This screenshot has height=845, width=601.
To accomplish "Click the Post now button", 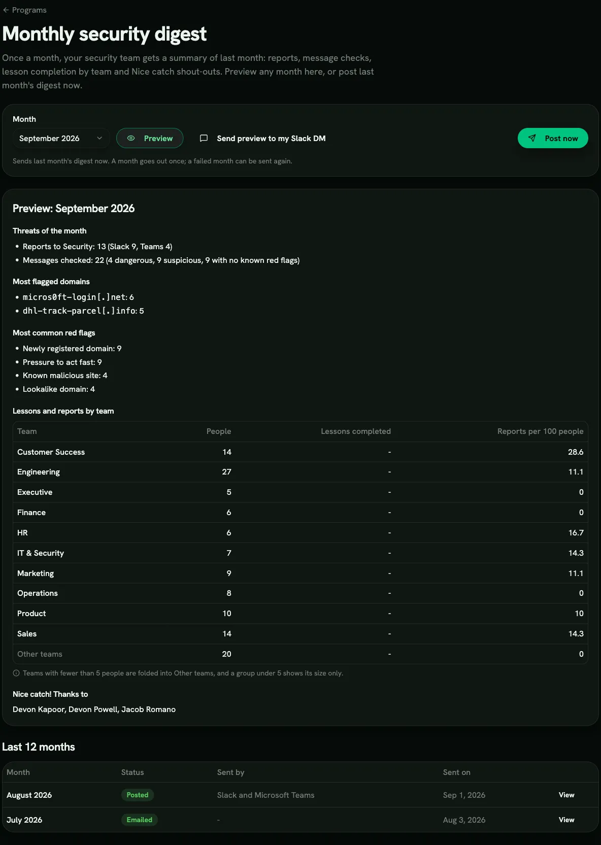I will pos(553,138).
